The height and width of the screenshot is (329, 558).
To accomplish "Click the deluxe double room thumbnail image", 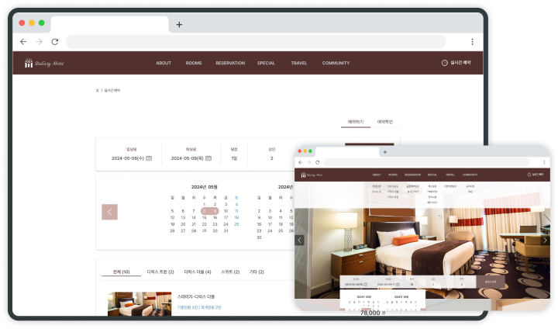I will [139, 304].
